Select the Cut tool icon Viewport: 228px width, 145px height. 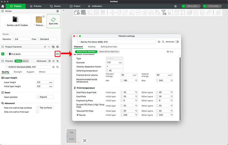pyautogui.click(x=138, y=12)
